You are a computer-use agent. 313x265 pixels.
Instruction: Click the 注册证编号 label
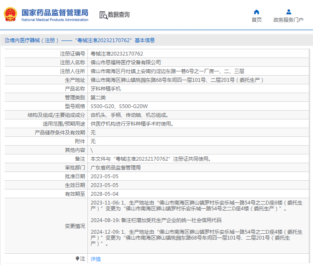tap(72, 53)
